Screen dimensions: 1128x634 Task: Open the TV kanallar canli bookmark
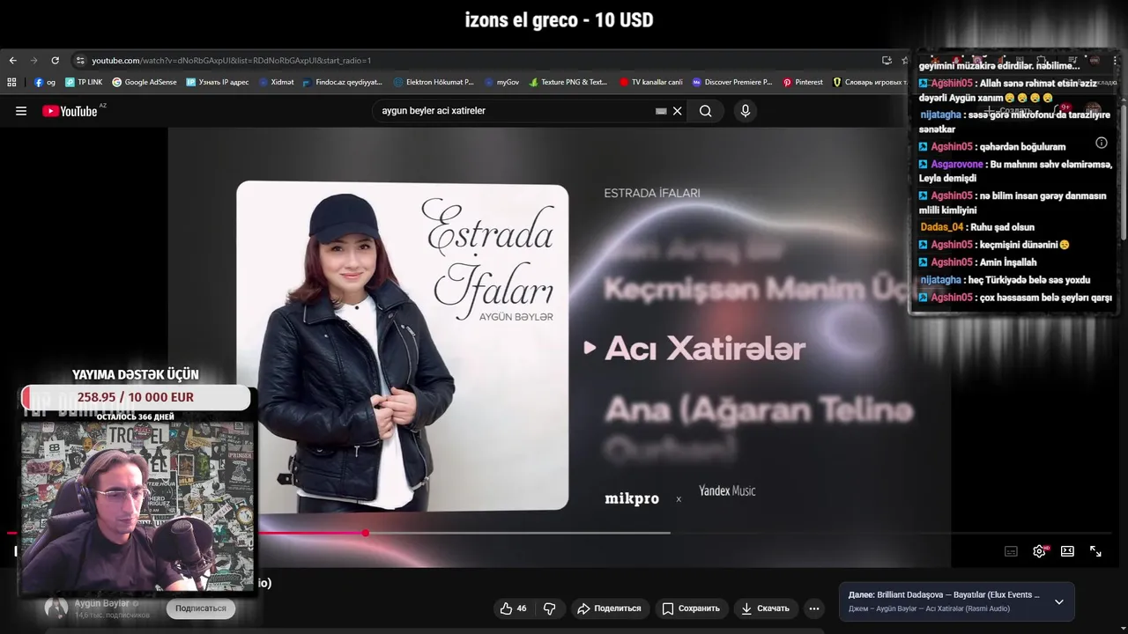(651, 82)
